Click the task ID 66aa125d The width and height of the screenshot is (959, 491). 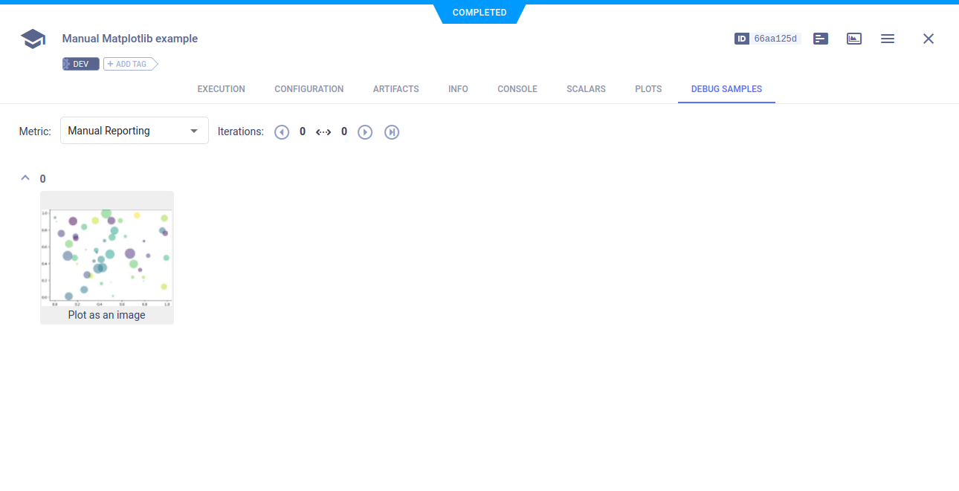pos(775,39)
